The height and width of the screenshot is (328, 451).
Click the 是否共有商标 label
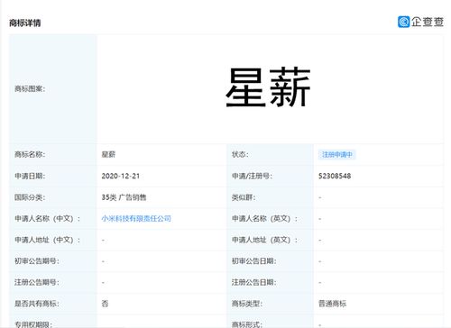37,304
